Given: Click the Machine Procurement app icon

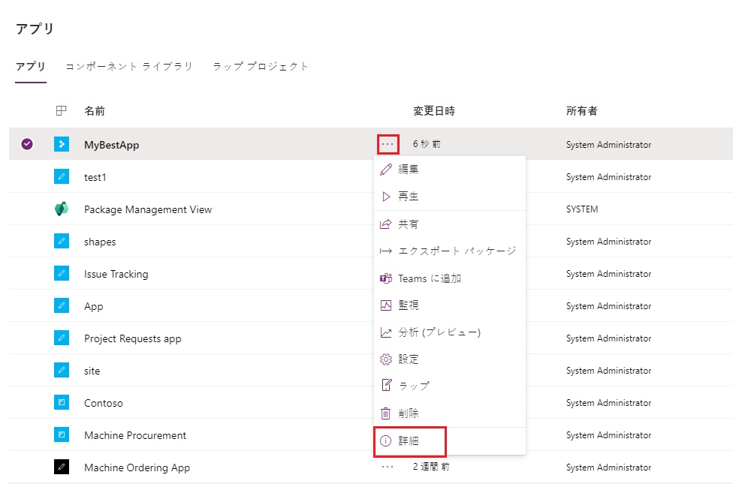Looking at the screenshot, I should pyautogui.click(x=62, y=434).
